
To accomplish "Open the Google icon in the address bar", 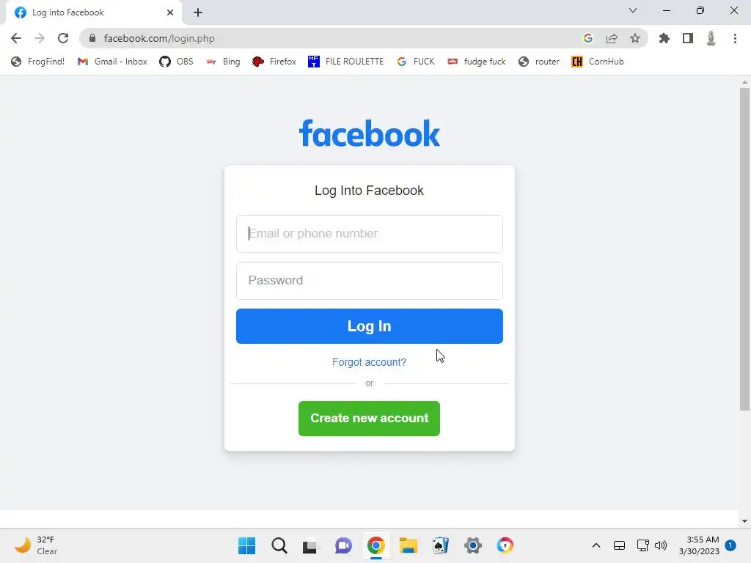I will (587, 38).
